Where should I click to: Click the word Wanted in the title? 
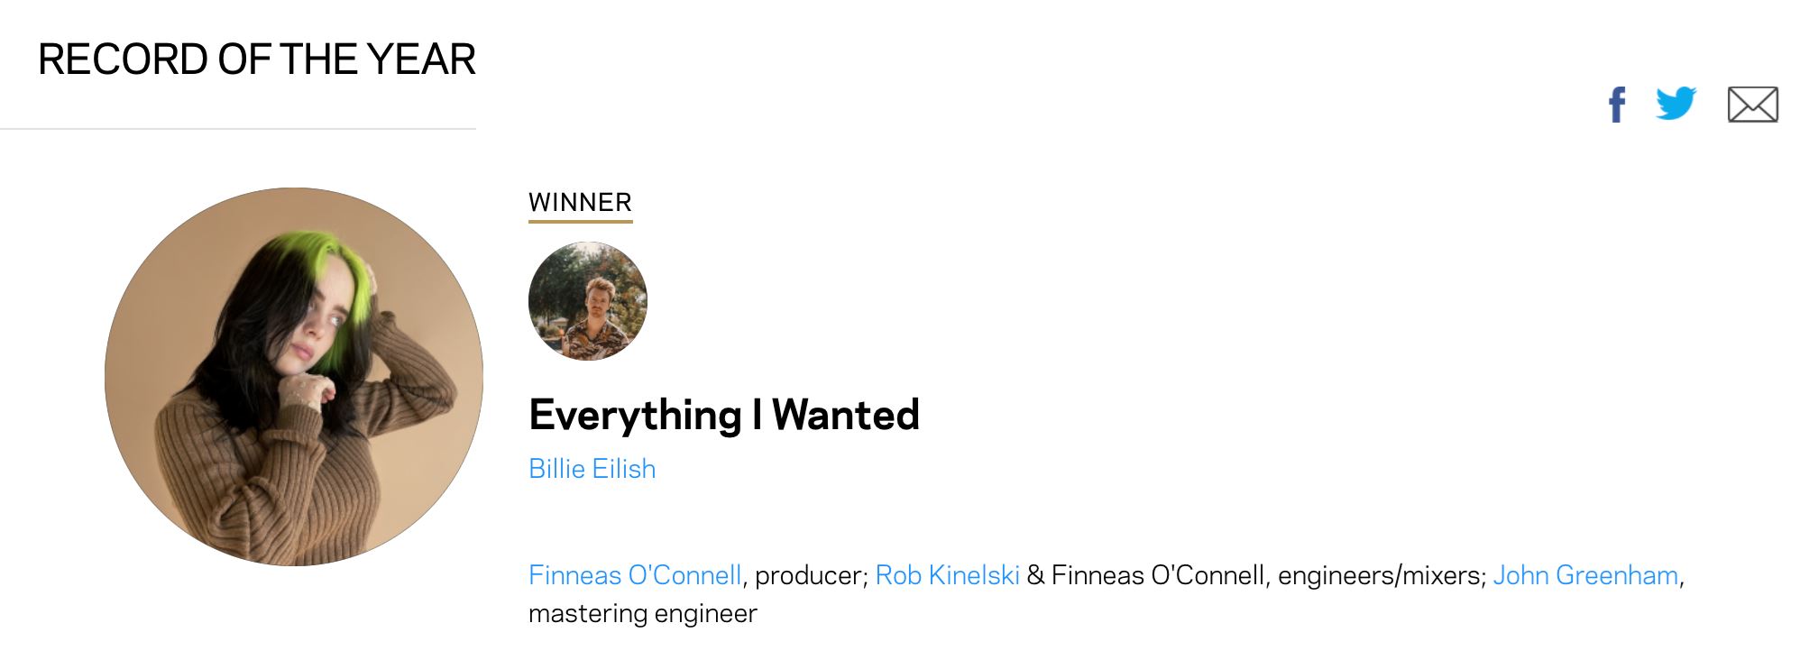click(x=845, y=416)
